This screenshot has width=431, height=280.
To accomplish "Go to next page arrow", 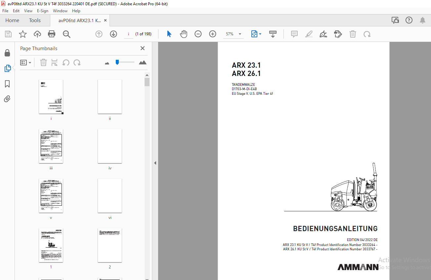I will 113,34.
